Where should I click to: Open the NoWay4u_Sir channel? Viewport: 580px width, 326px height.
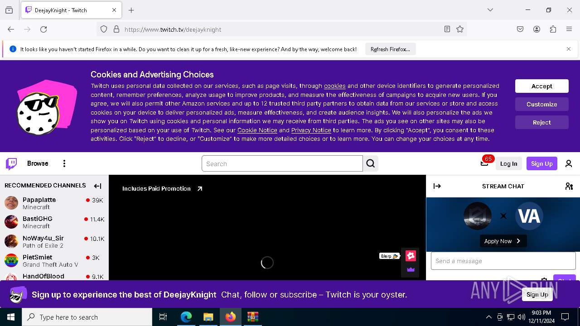click(x=54, y=241)
